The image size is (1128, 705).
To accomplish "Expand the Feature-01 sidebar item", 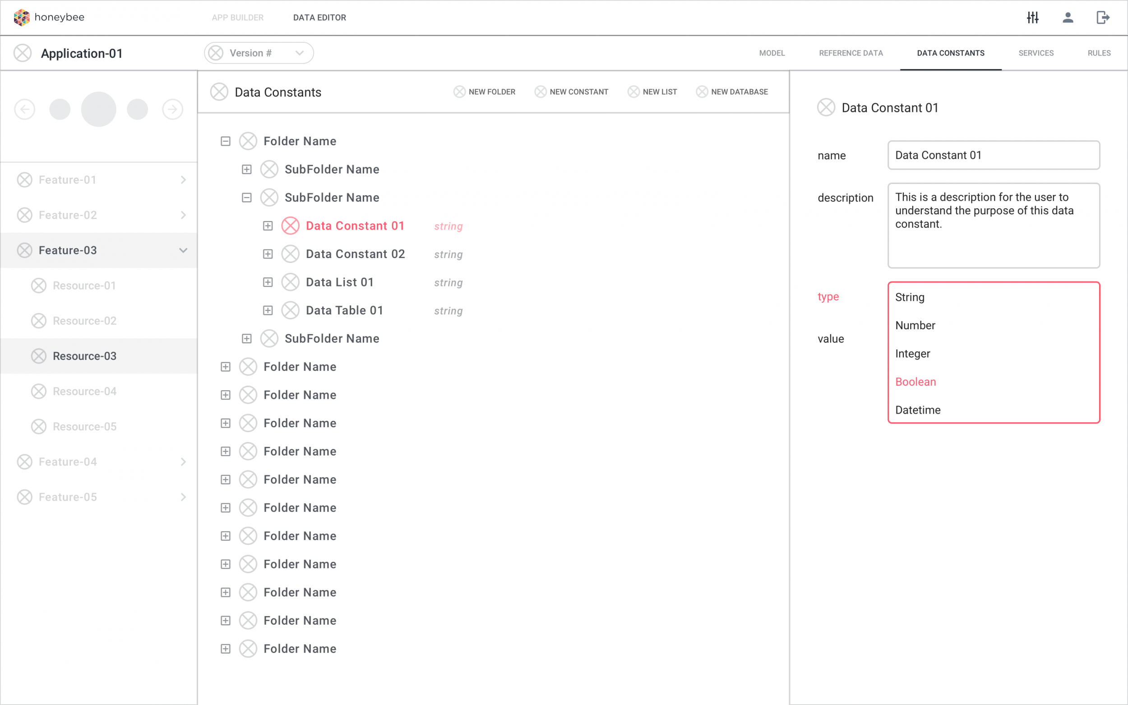I will [183, 180].
